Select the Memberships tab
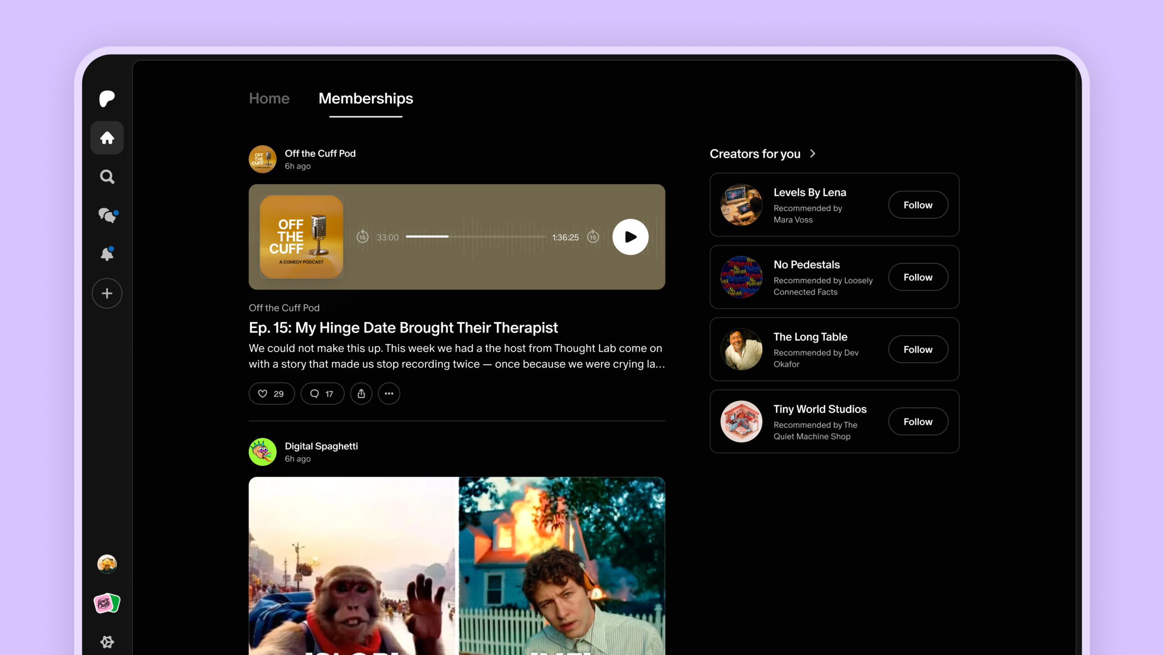This screenshot has width=1164, height=655. tap(366, 98)
